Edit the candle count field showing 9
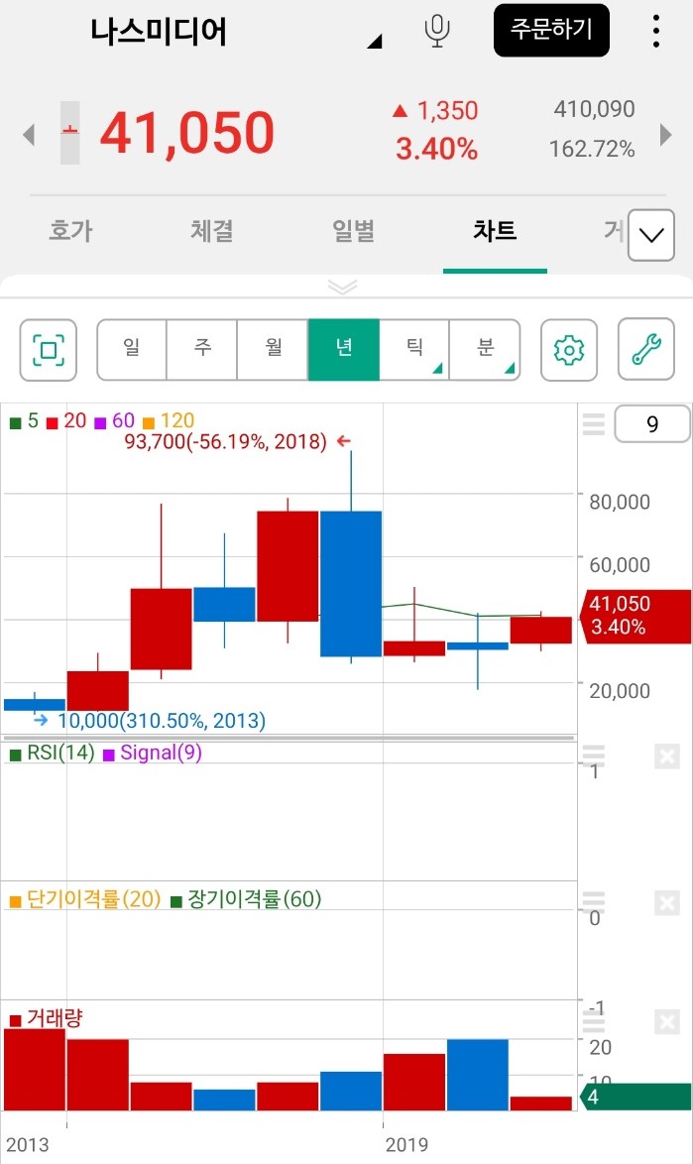Screen dimensions: 693x1164 point(652,424)
